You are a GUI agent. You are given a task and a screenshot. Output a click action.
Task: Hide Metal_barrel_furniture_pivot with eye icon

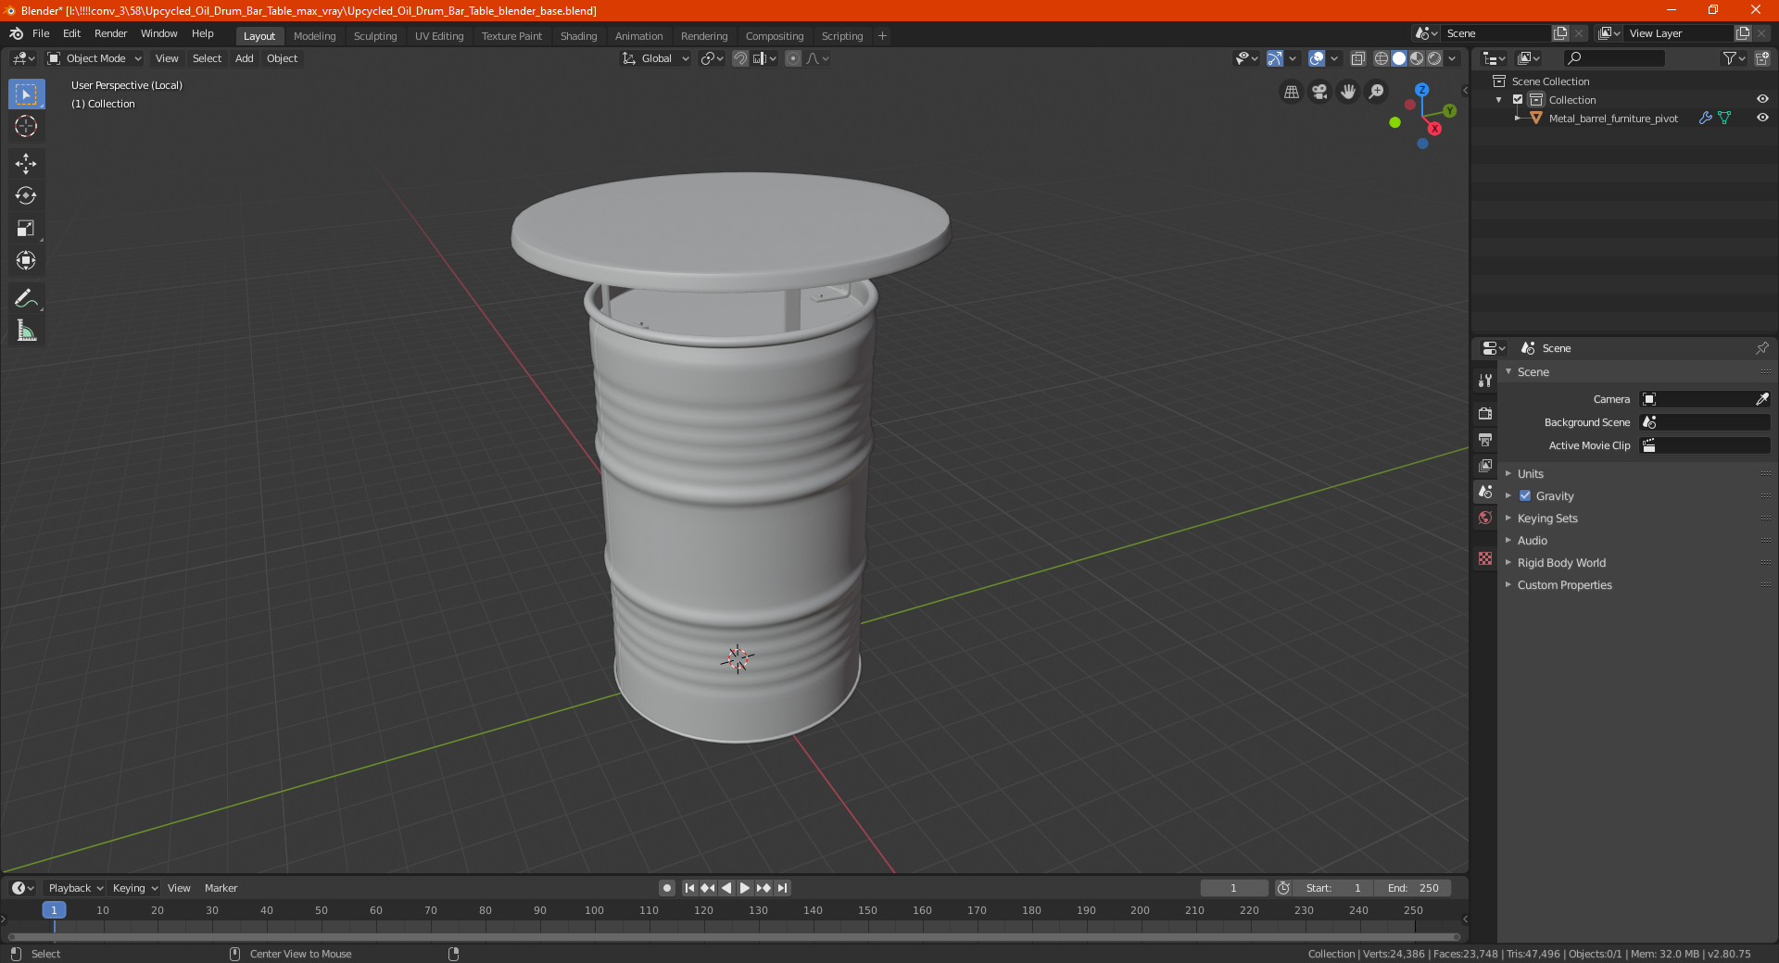[1762, 118]
